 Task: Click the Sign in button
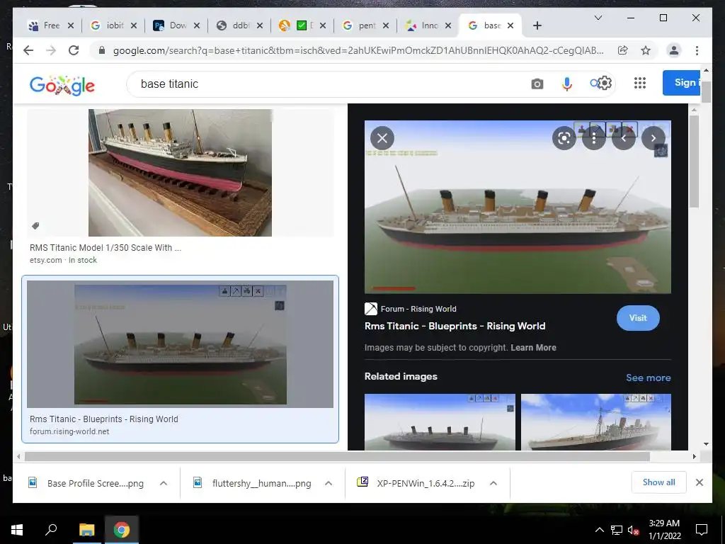(681, 83)
